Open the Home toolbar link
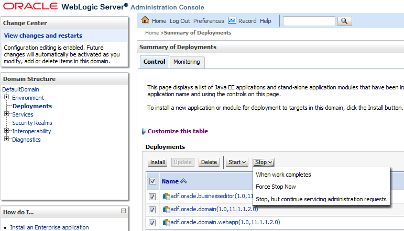The width and height of the screenshot is (404, 231). click(159, 21)
